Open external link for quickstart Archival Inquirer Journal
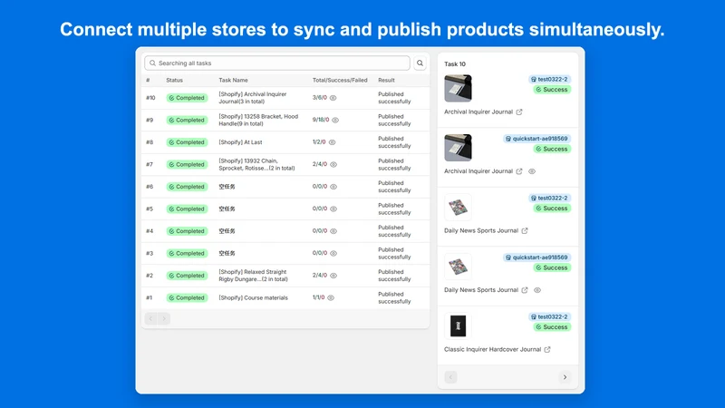Viewport: 725px width, 408px height. pos(519,171)
